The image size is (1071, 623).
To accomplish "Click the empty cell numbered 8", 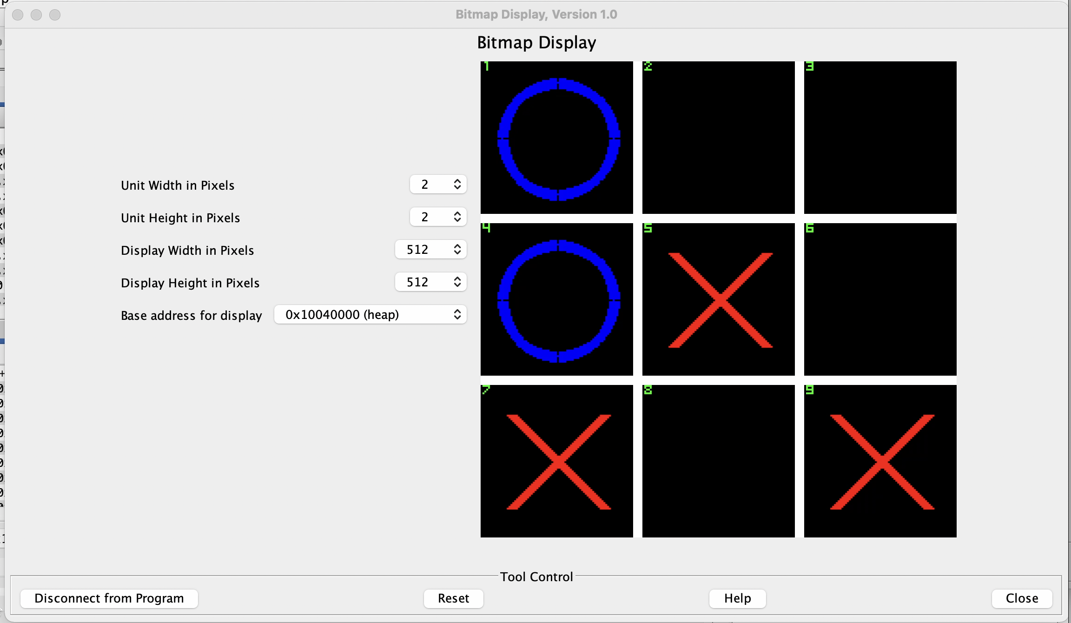I will [719, 461].
